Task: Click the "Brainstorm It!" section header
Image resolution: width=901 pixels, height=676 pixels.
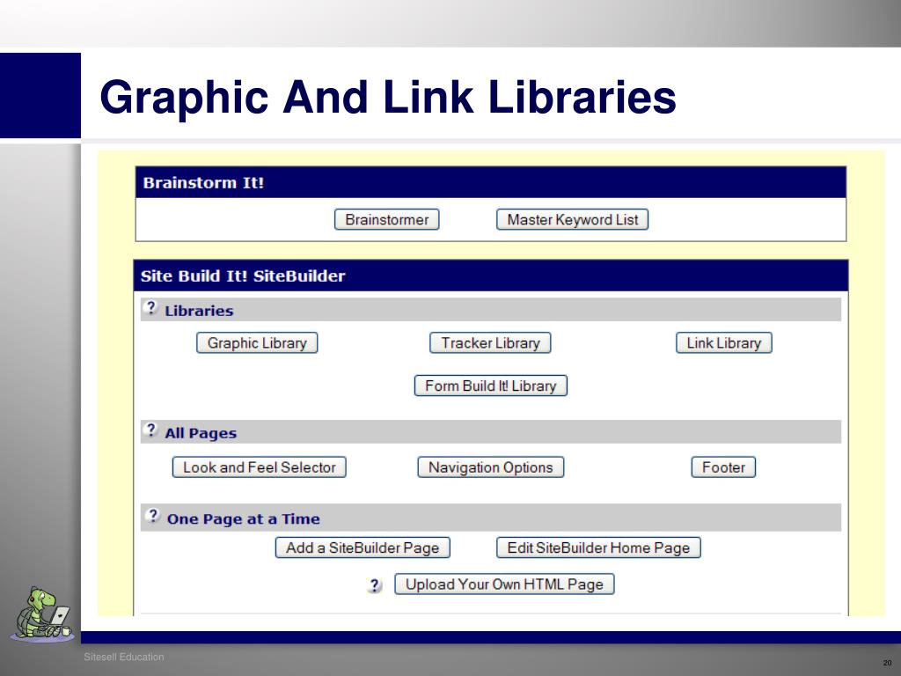Action: point(491,183)
